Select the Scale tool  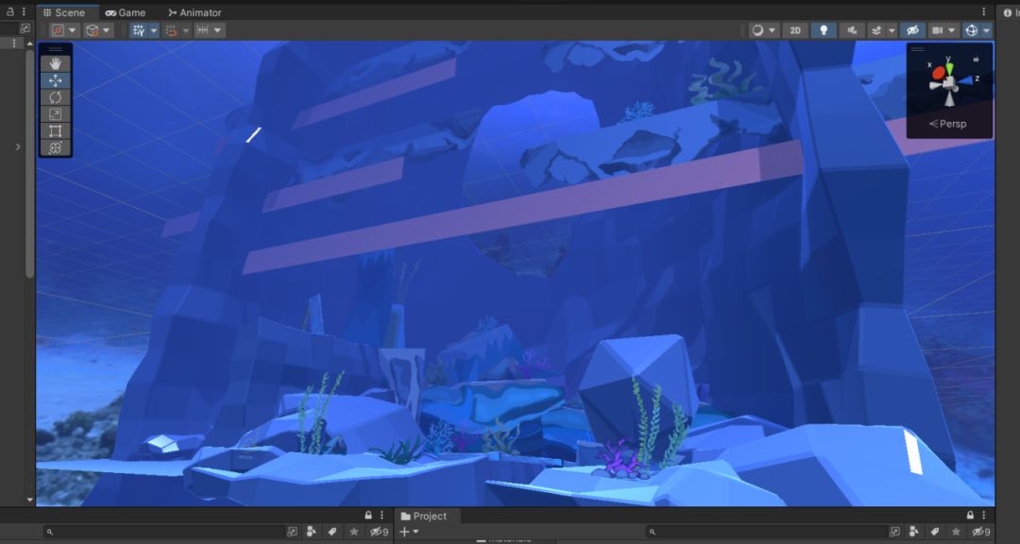(56, 114)
